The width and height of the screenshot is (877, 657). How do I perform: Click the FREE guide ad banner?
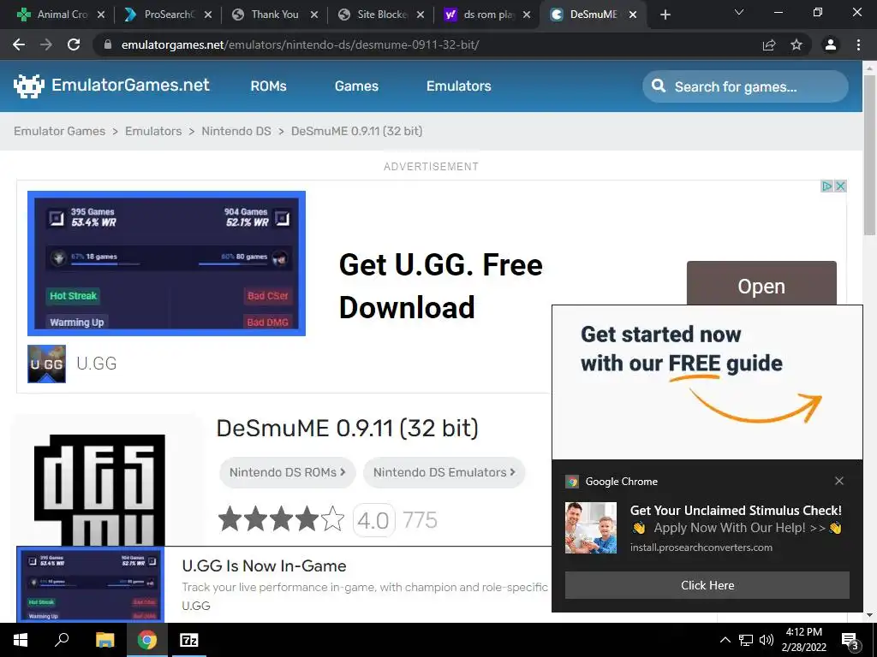707,382
